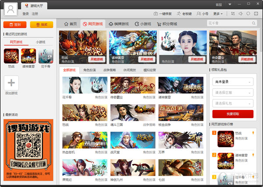Open 莽荒纪 game thumbnail

tap(85, 168)
